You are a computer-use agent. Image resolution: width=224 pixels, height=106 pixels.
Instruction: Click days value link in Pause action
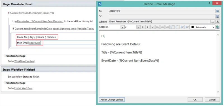click(x=28, y=37)
